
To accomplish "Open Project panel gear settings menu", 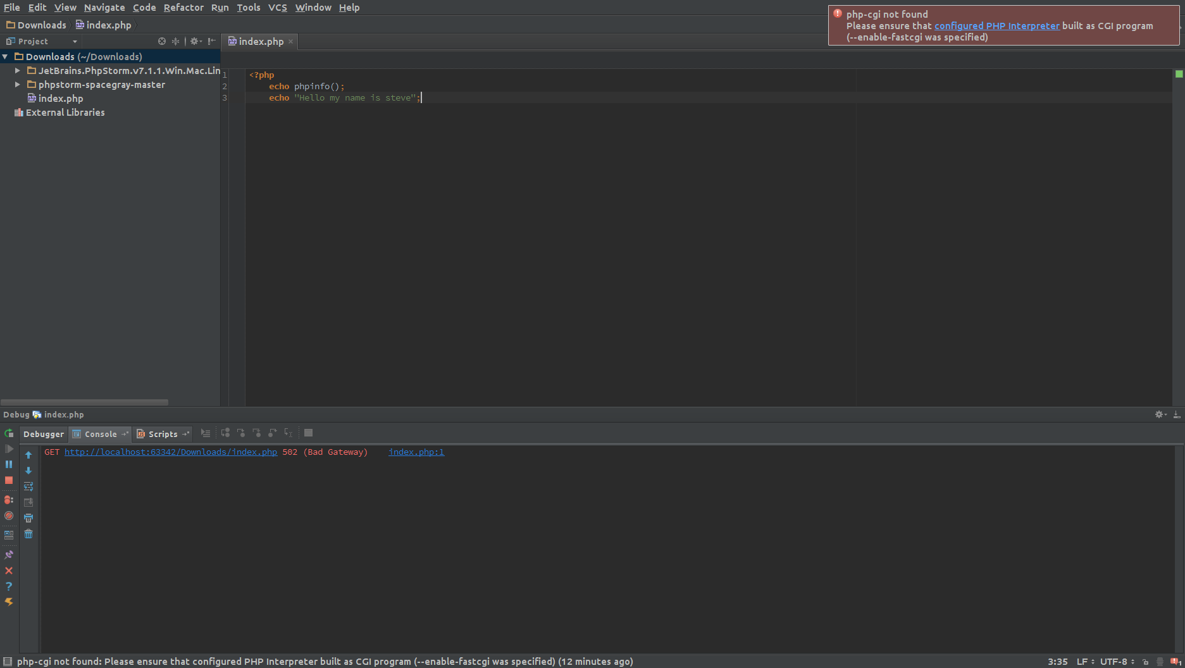I will tap(195, 41).
